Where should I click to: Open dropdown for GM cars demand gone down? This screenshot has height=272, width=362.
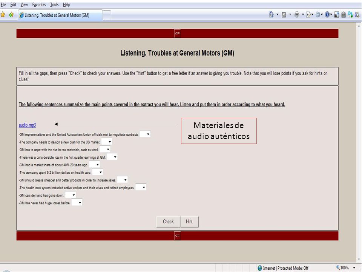71,195
